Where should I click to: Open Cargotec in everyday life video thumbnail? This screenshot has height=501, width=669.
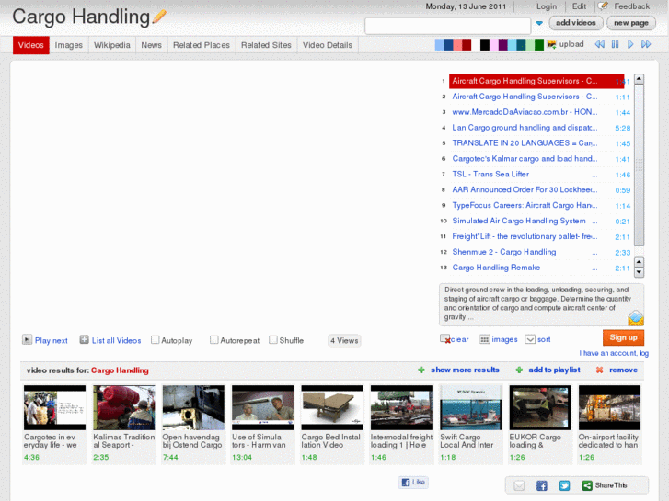coord(54,407)
